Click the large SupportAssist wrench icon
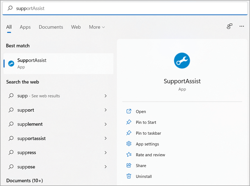 click(x=182, y=61)
